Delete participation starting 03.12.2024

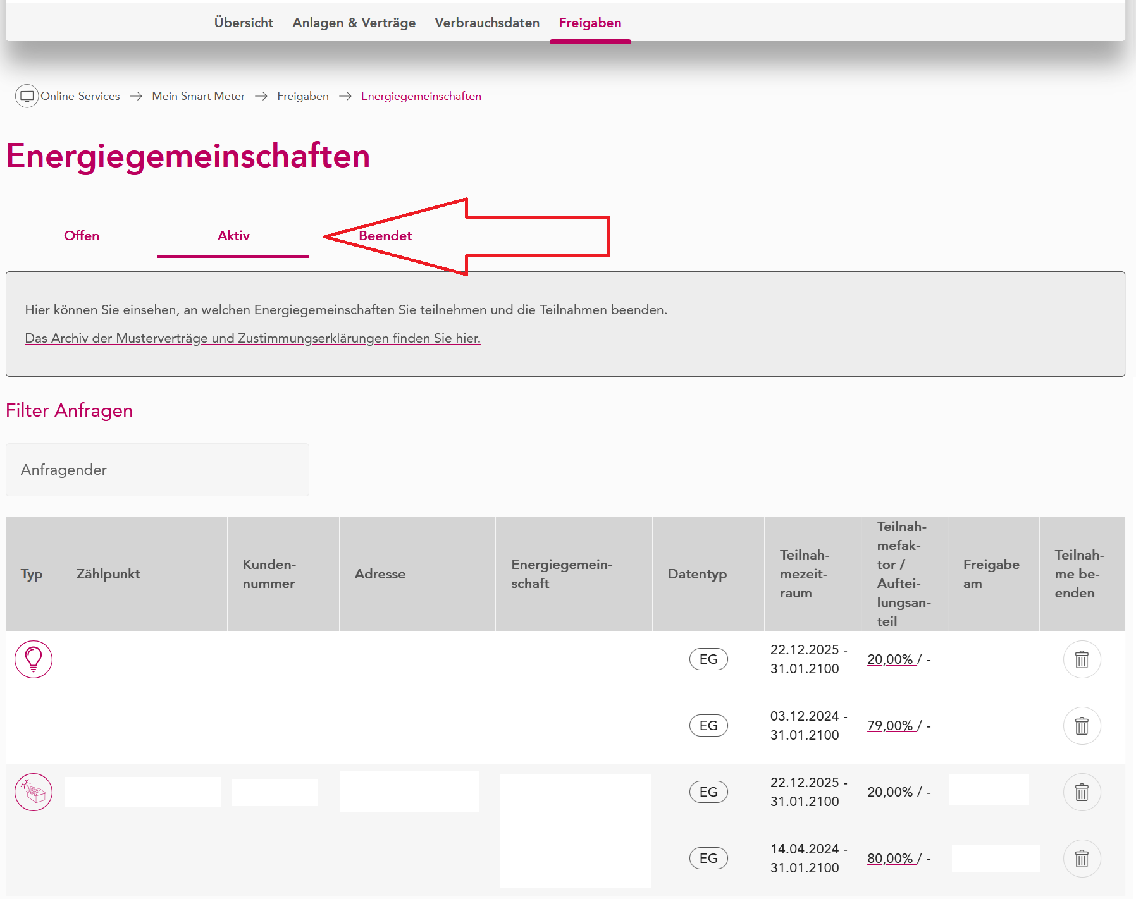click(1082, 726)
